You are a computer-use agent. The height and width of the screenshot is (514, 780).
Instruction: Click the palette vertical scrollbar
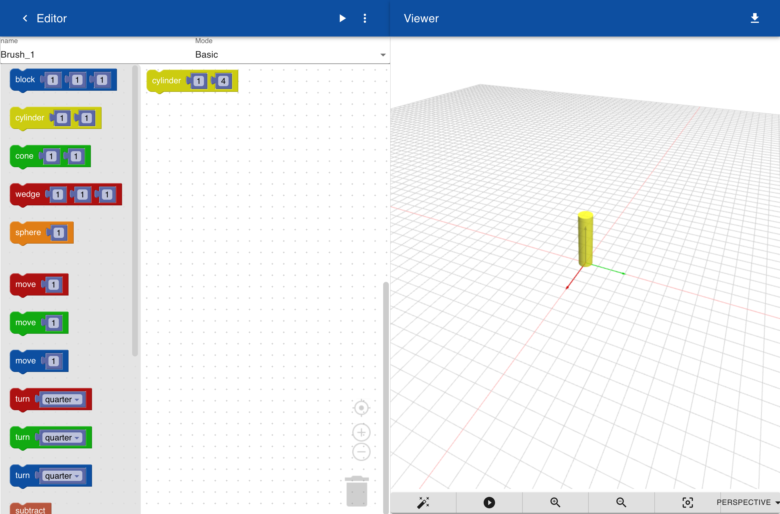pyautogui.click(x=135, y=211)
